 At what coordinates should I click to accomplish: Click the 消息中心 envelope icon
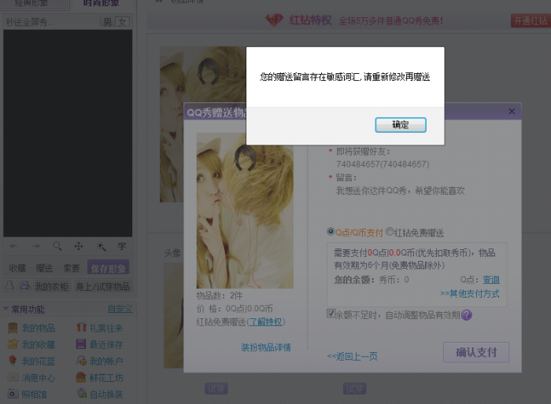(x=13, y=377)
